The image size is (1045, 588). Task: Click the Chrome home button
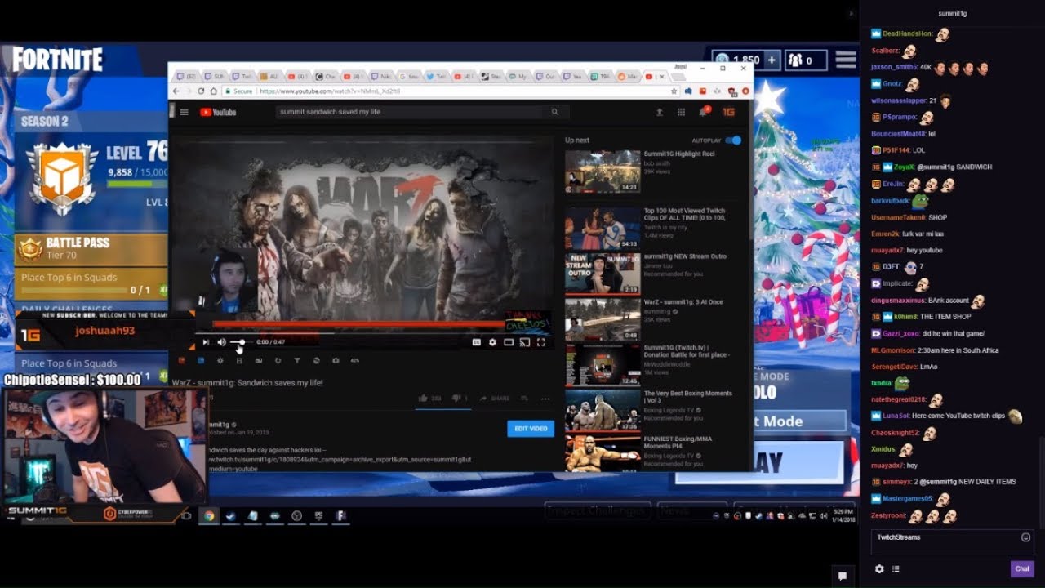[214, 91]
